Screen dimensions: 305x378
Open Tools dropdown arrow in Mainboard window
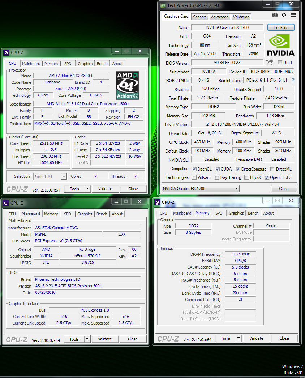tap(87, 339)
